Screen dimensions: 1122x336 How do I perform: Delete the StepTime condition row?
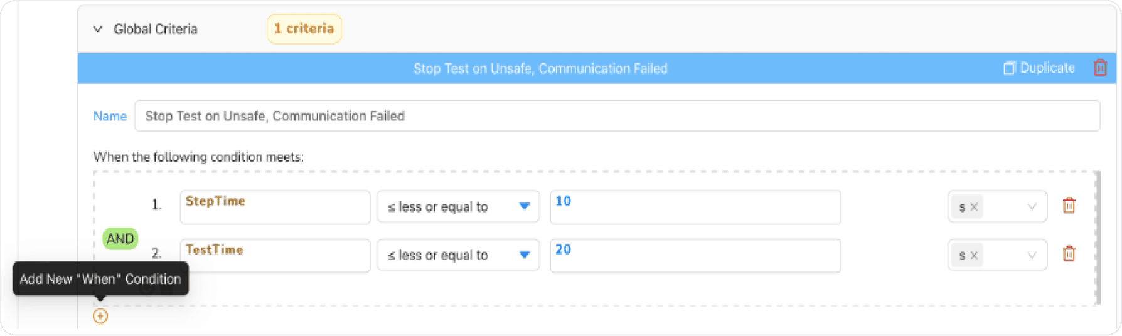[x=1069, y=206]
